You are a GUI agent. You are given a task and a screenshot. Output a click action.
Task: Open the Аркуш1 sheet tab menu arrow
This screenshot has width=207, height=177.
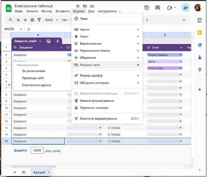pyautogui.click(x=49, y=172)
